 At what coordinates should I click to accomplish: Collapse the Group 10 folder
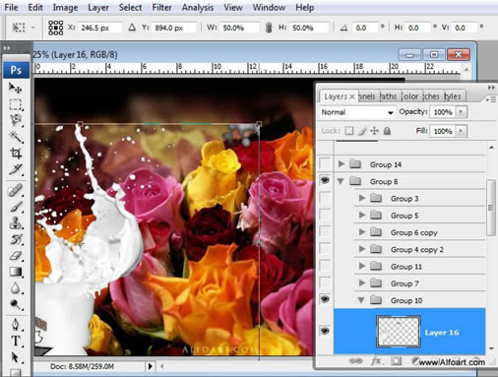click(361, 300)
